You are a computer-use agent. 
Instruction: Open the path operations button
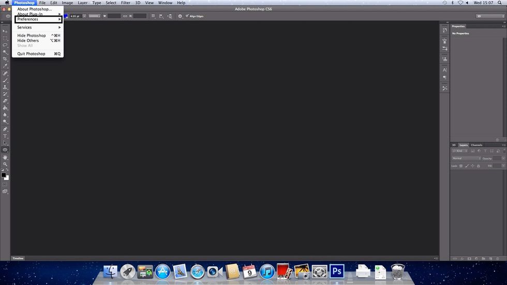pyautogui.click(x=153, y=16)
